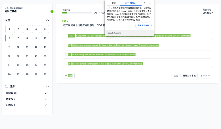Jump to question 29

tap(36, 74)
